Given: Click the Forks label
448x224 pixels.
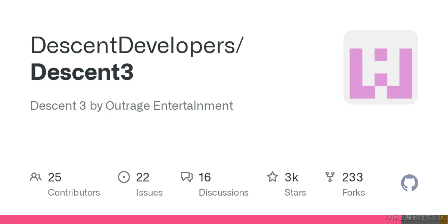Looking at the screenshot, I should [354, 193].
